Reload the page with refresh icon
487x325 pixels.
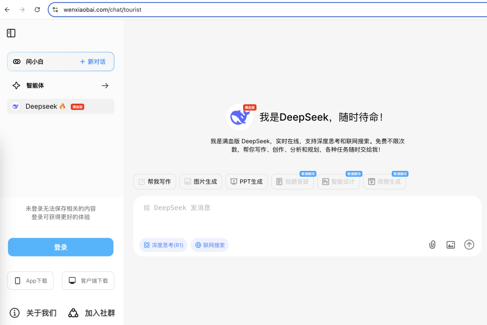click(37, 9)
